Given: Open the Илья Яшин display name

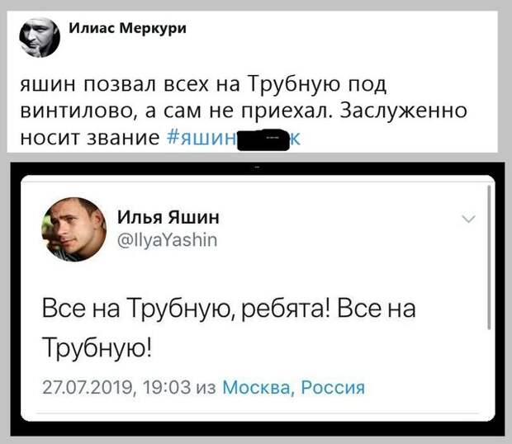Looking at the screenshot, I should tap(168, 216).
